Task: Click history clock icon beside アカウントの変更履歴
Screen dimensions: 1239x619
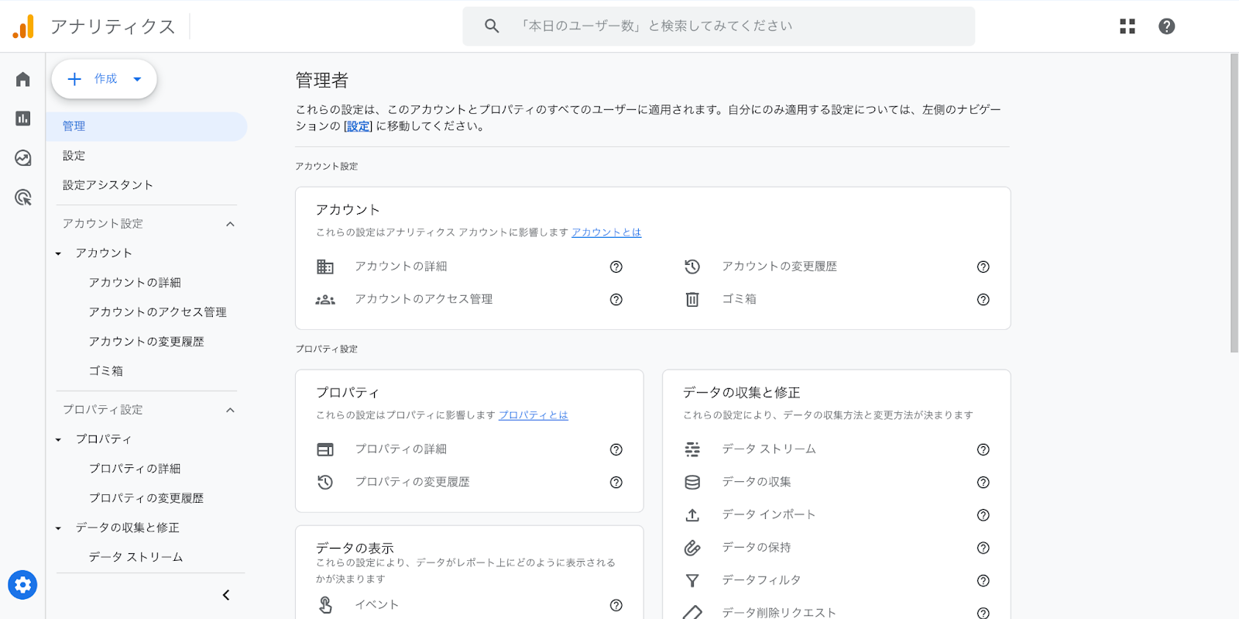Action: coord(692,267)
